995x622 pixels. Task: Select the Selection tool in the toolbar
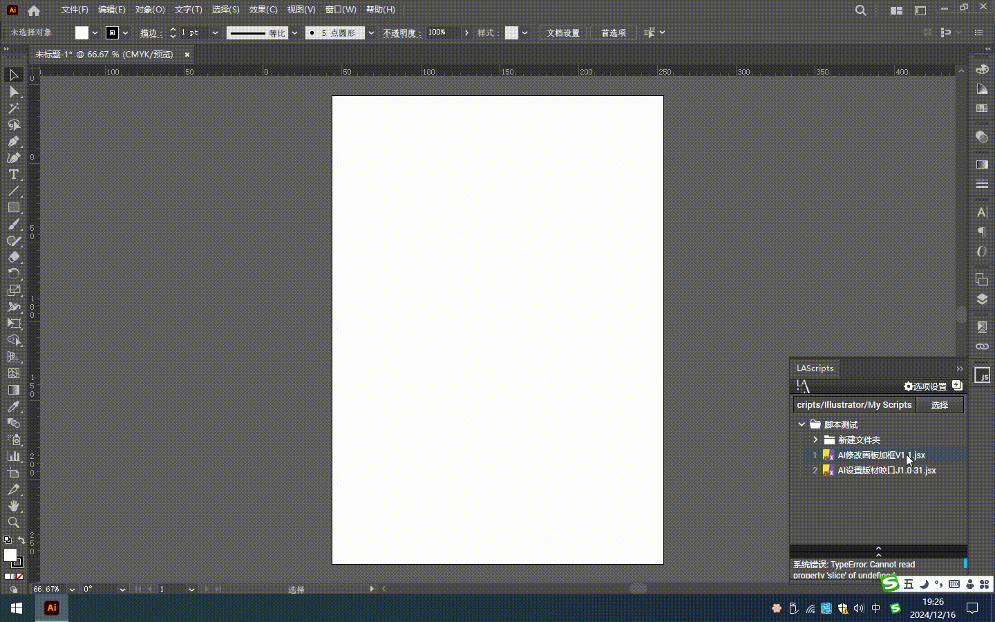click(13, 75)
